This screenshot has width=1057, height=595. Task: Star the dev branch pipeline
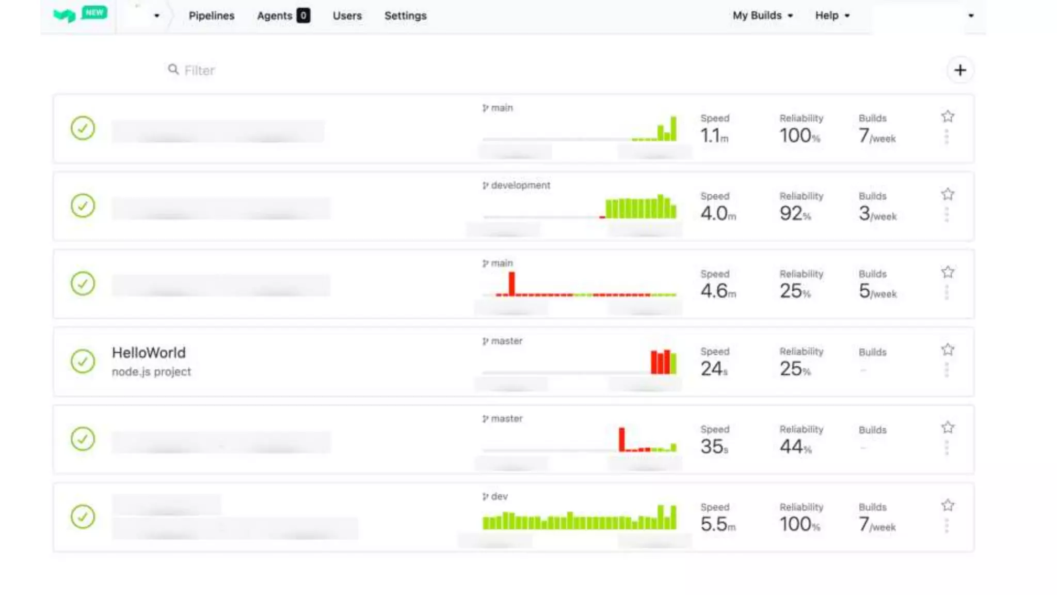[x=948, y=505]
